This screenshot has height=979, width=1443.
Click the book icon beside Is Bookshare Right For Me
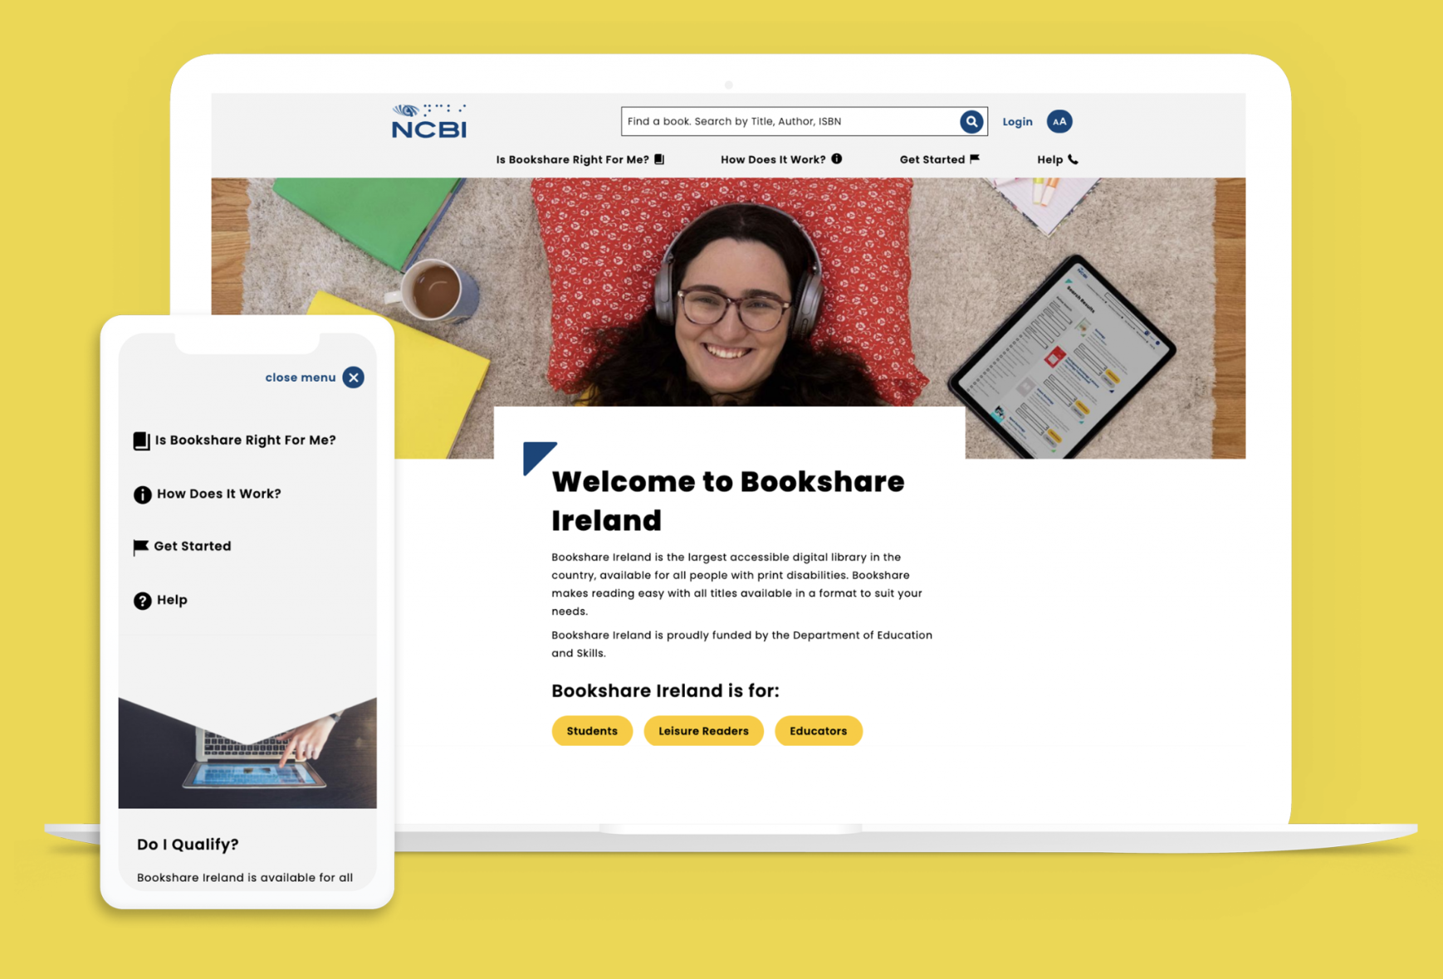click(x=659, y=159)
